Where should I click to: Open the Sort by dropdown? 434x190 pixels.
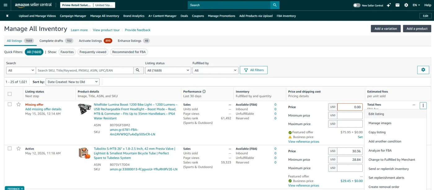tap(73, 82)
